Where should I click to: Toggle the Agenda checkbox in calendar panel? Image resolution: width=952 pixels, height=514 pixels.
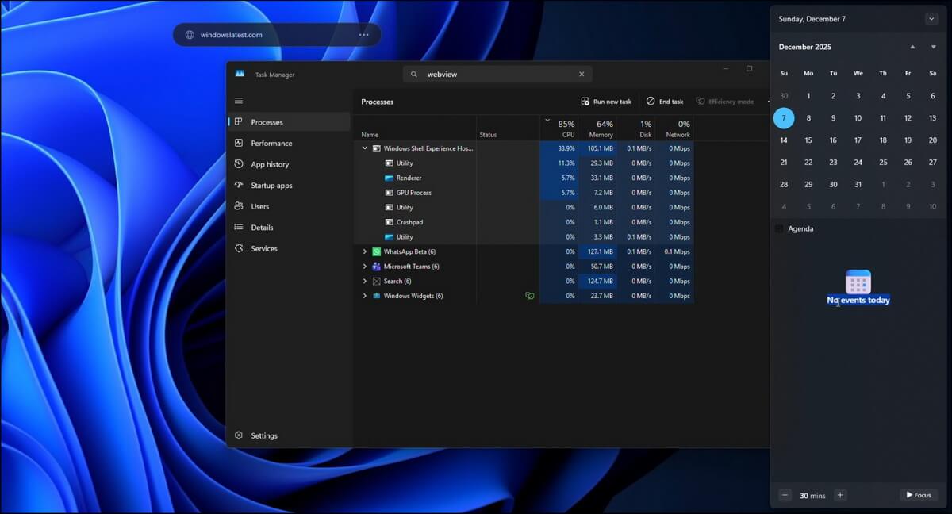[779, 228]
